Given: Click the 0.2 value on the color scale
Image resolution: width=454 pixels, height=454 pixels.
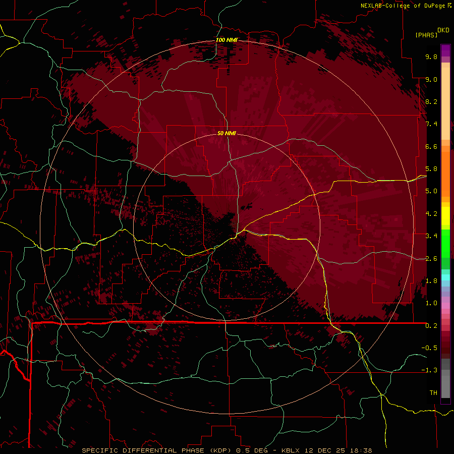Looking at the screenshot, I should (x=431, y=326).
